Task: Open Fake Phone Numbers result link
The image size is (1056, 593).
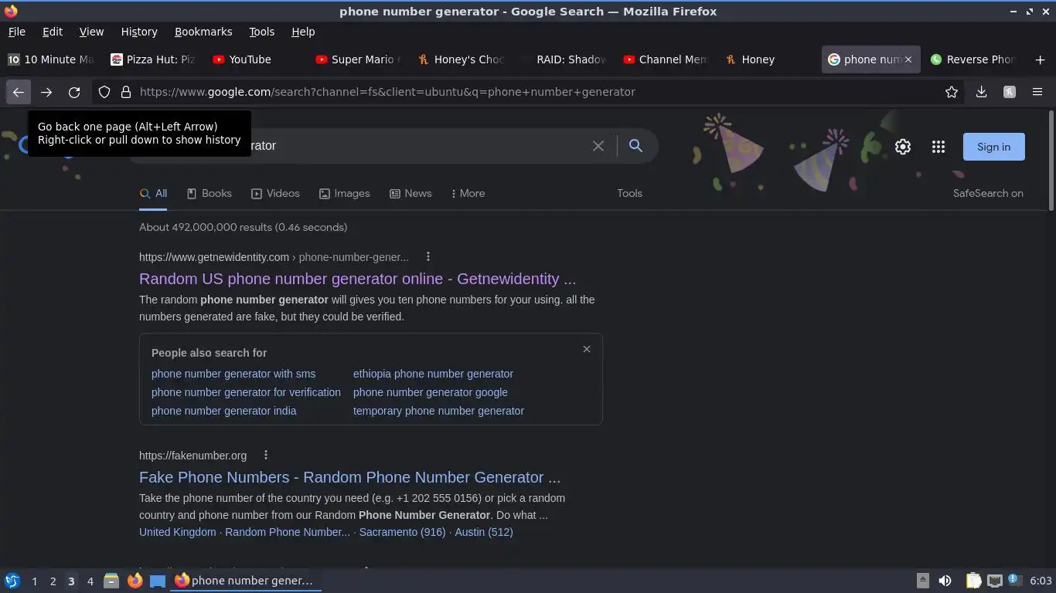Action: pos(349,477)
